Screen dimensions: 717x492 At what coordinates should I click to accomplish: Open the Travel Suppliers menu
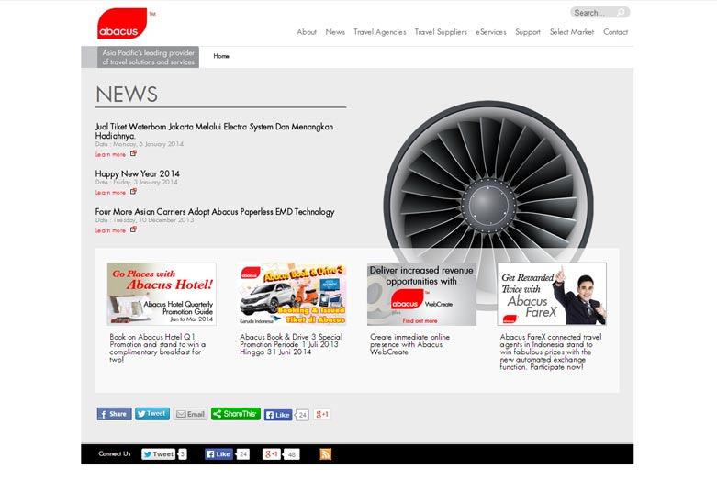coord(441,32)
